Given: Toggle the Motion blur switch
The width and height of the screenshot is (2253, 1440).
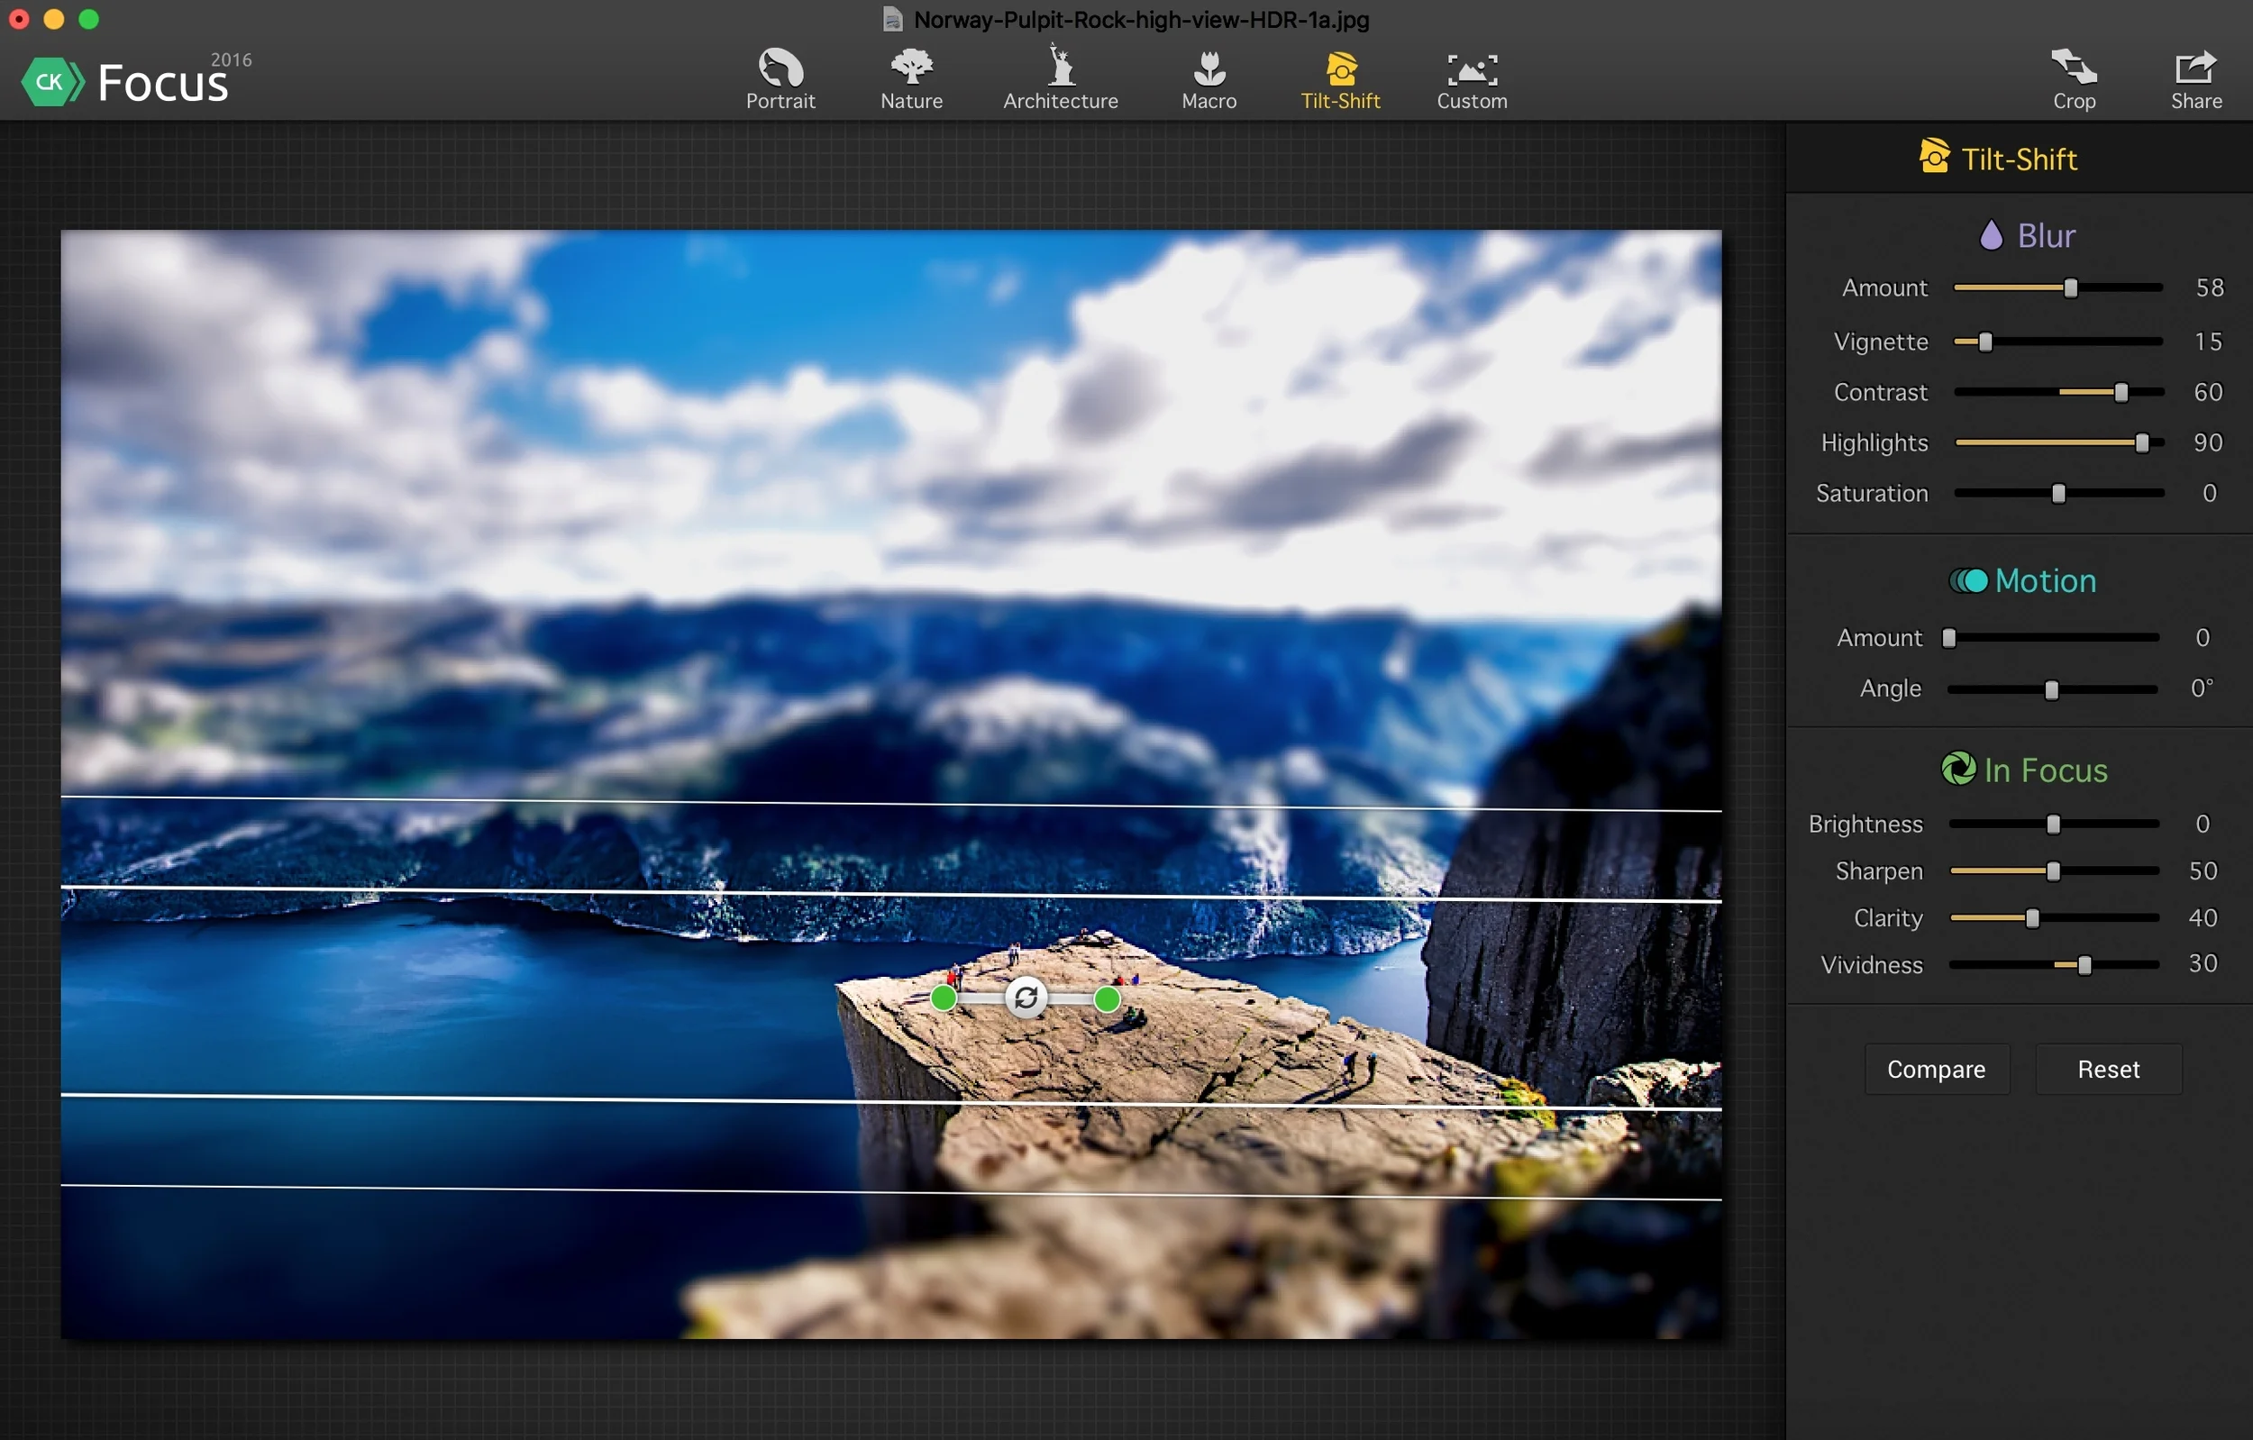Looking at the screenshot, I should click(x=1968, y=581).
